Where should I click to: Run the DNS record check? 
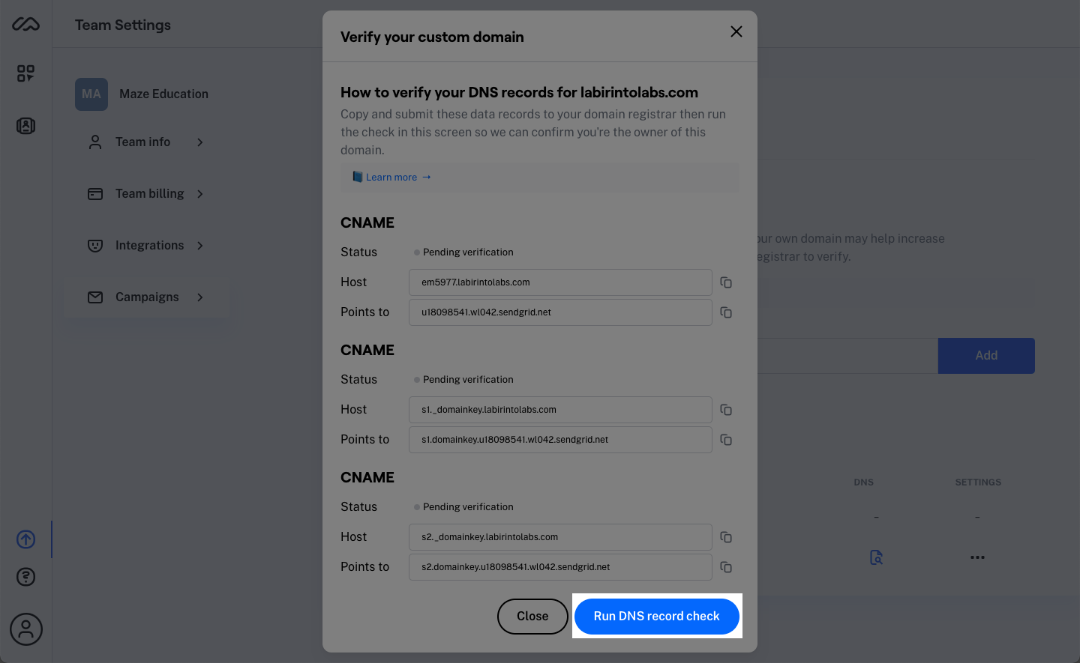(657, 616)
